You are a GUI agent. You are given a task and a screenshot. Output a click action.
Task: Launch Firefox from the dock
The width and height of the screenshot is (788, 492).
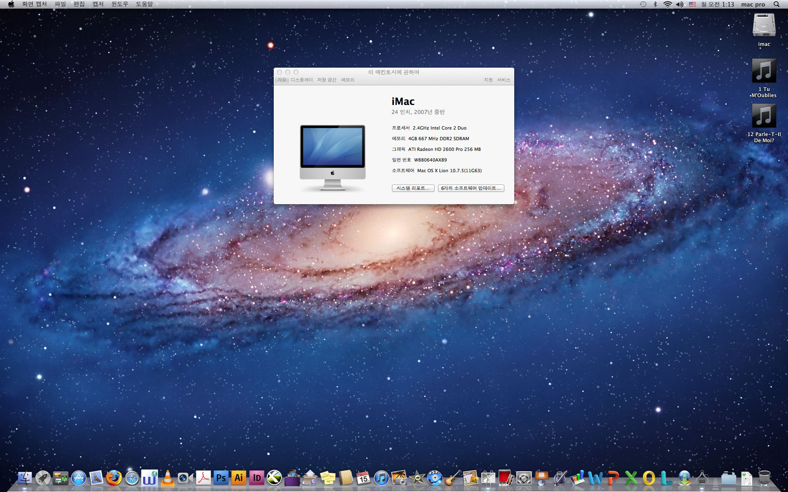[x=114, y=478]
